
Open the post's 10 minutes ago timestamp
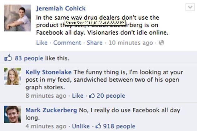pyautogui.click(x=131, y=43)
